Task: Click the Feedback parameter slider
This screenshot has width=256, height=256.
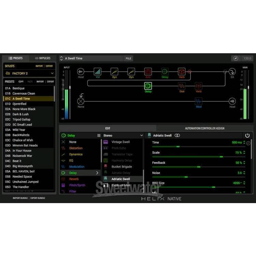Action: coord(199,167)
